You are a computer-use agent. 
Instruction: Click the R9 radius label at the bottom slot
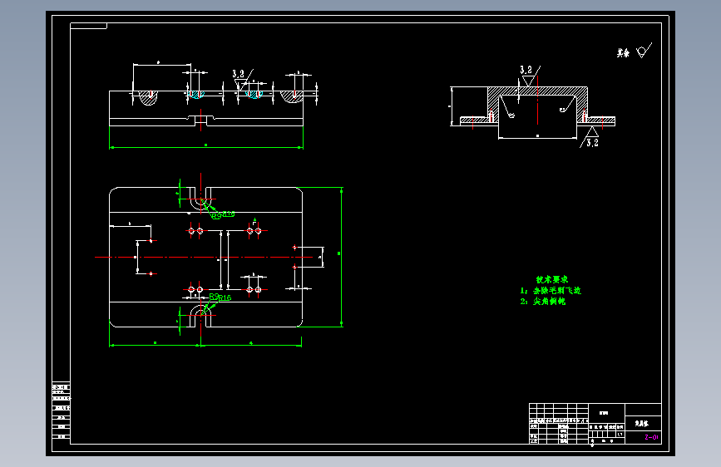[214, 297]
